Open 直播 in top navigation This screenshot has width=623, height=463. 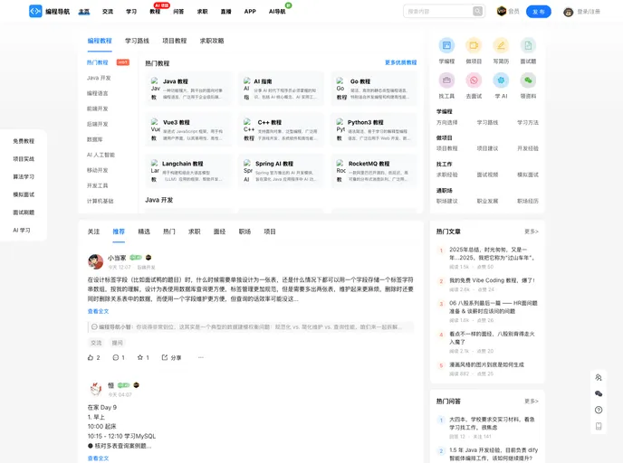tap(226, 12)
